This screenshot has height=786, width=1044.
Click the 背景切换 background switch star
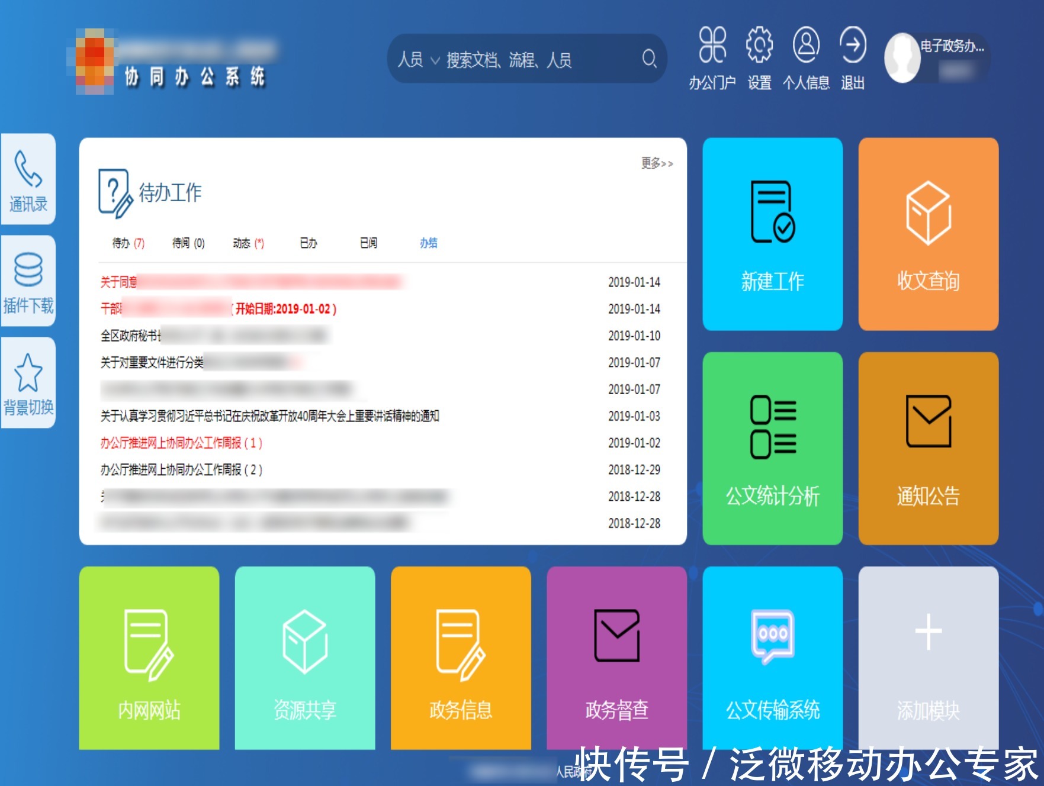pyautogui.click(x=28, y=382)
